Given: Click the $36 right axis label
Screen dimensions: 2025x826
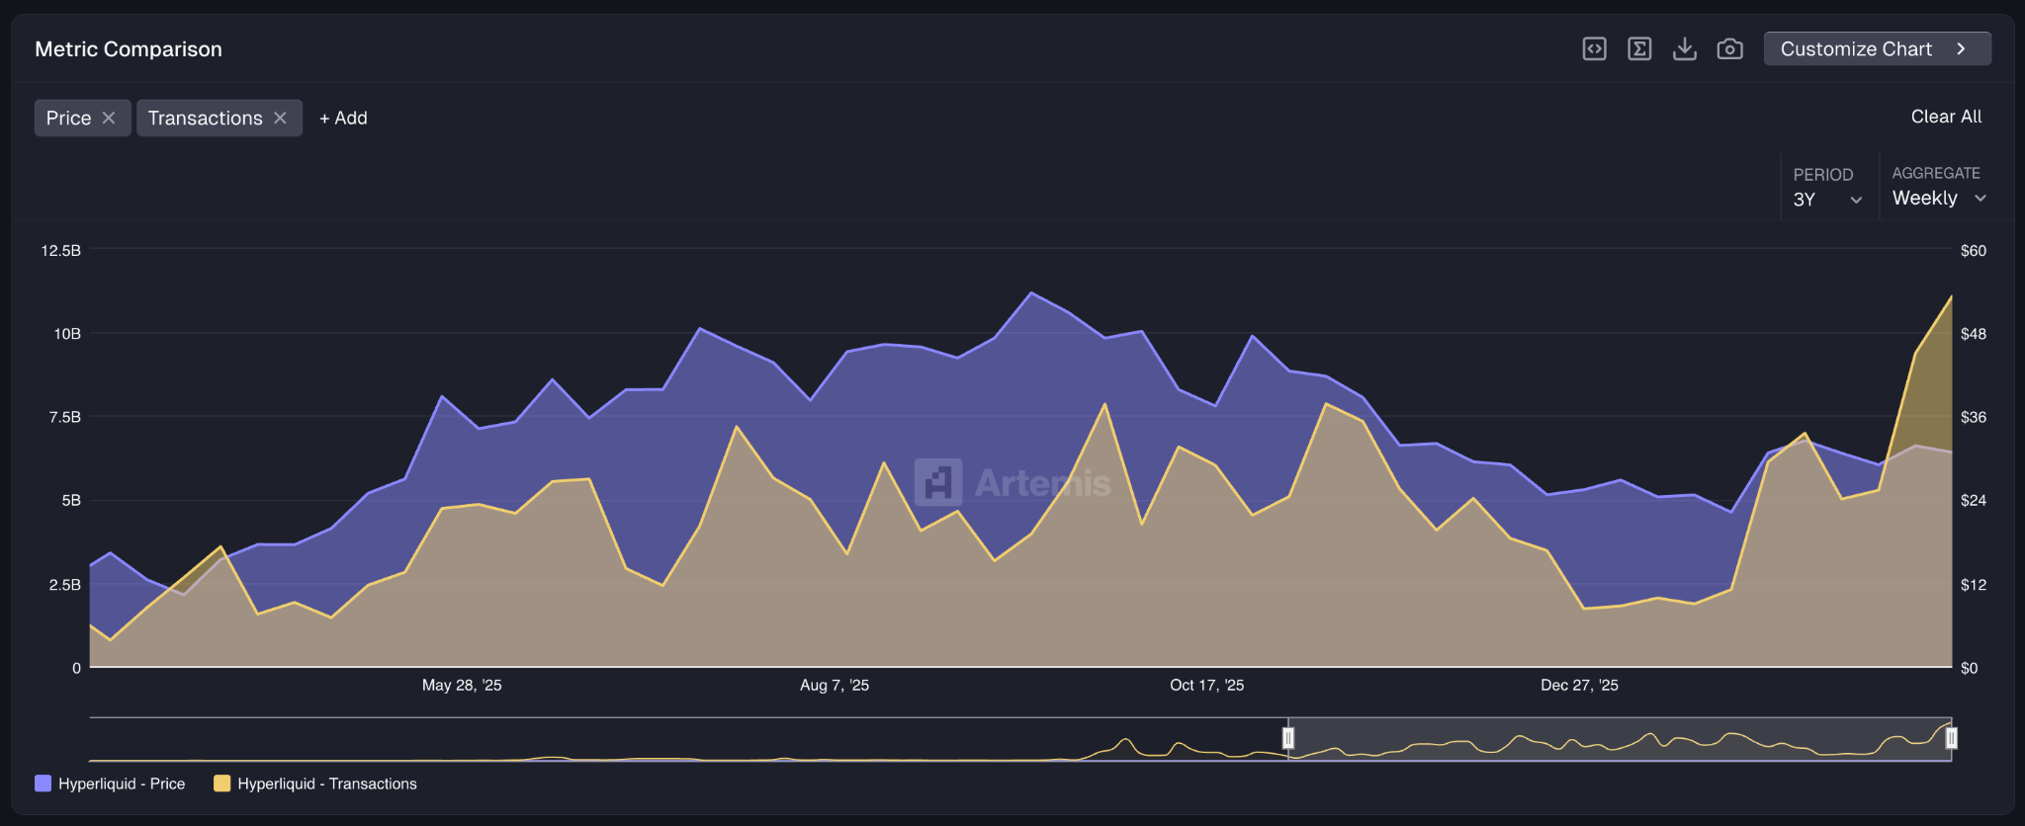Looking at the screenshot, I should pyautogui.click(x=1973, y=417).
